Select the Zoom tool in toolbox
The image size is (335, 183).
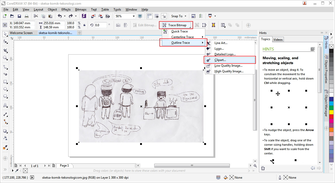point(5,58)
